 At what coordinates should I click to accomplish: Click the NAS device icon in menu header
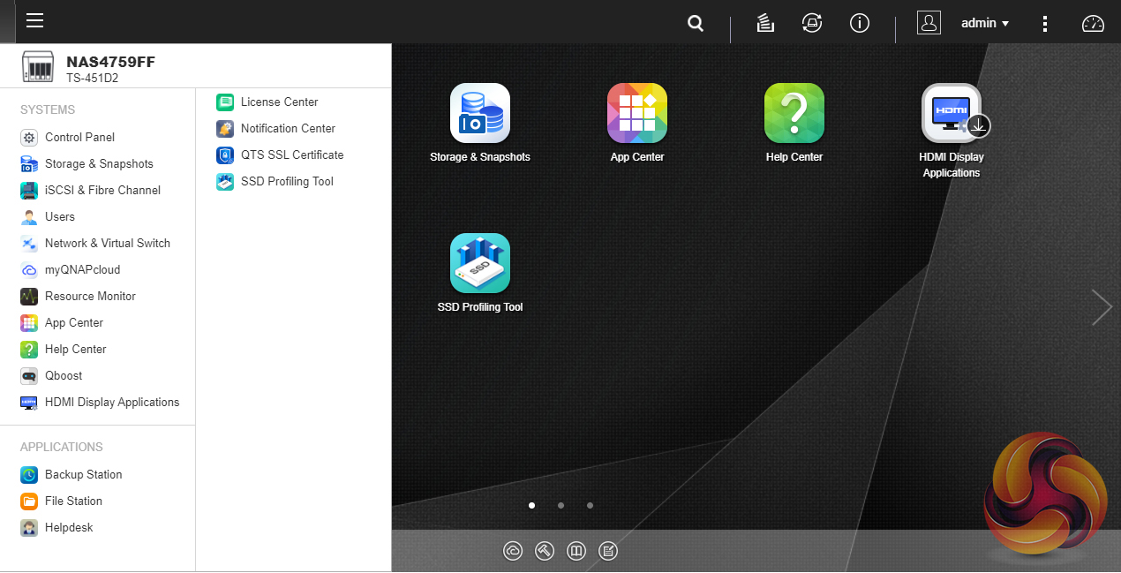39,67
